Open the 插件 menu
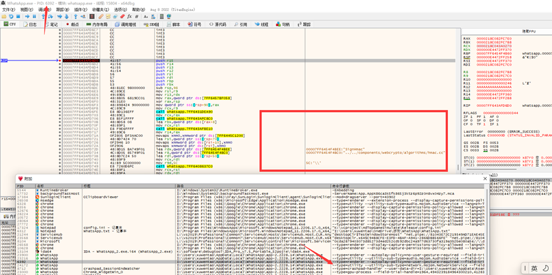 click(80, 10)
